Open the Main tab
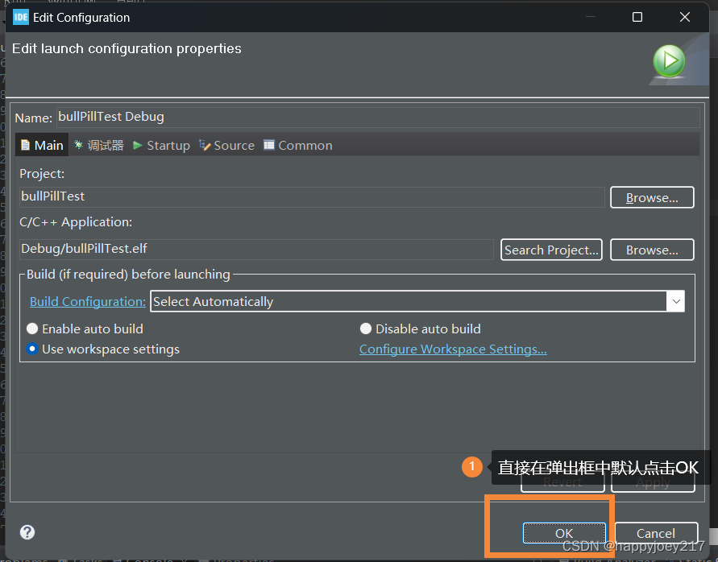 pyautogui.click(x=42, y=145)
